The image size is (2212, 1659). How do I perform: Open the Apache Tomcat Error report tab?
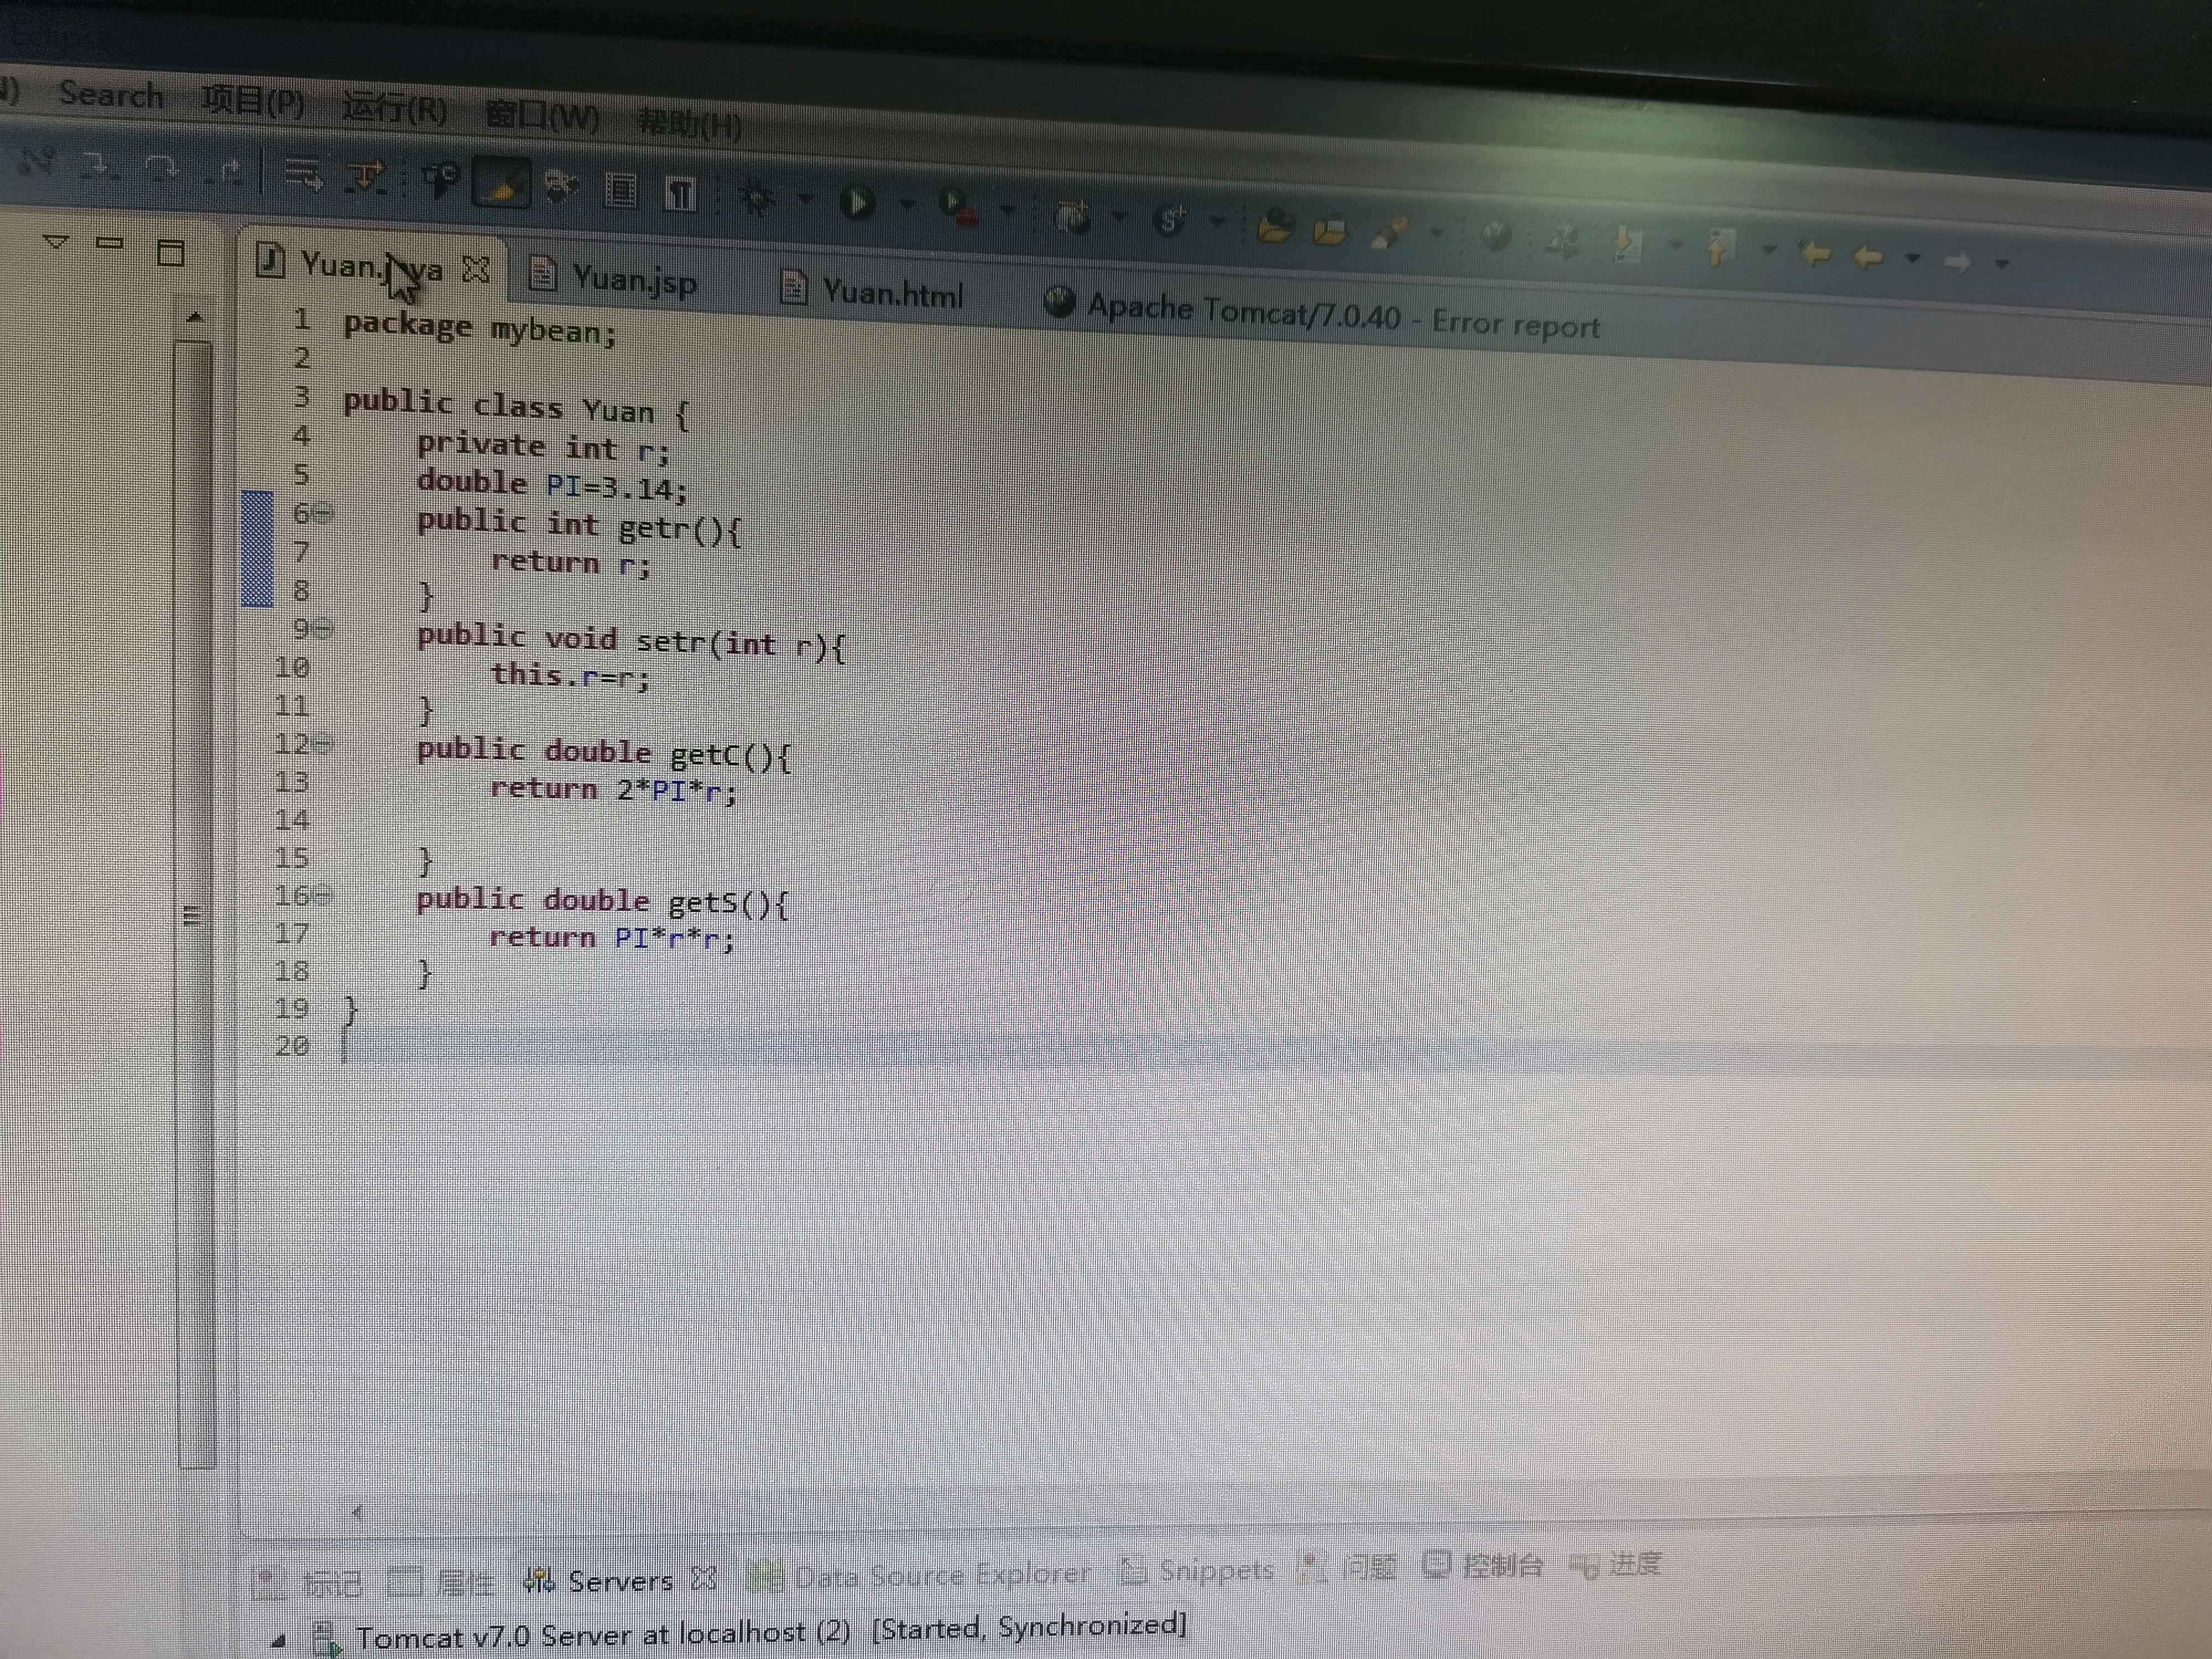click(1322, 316)
